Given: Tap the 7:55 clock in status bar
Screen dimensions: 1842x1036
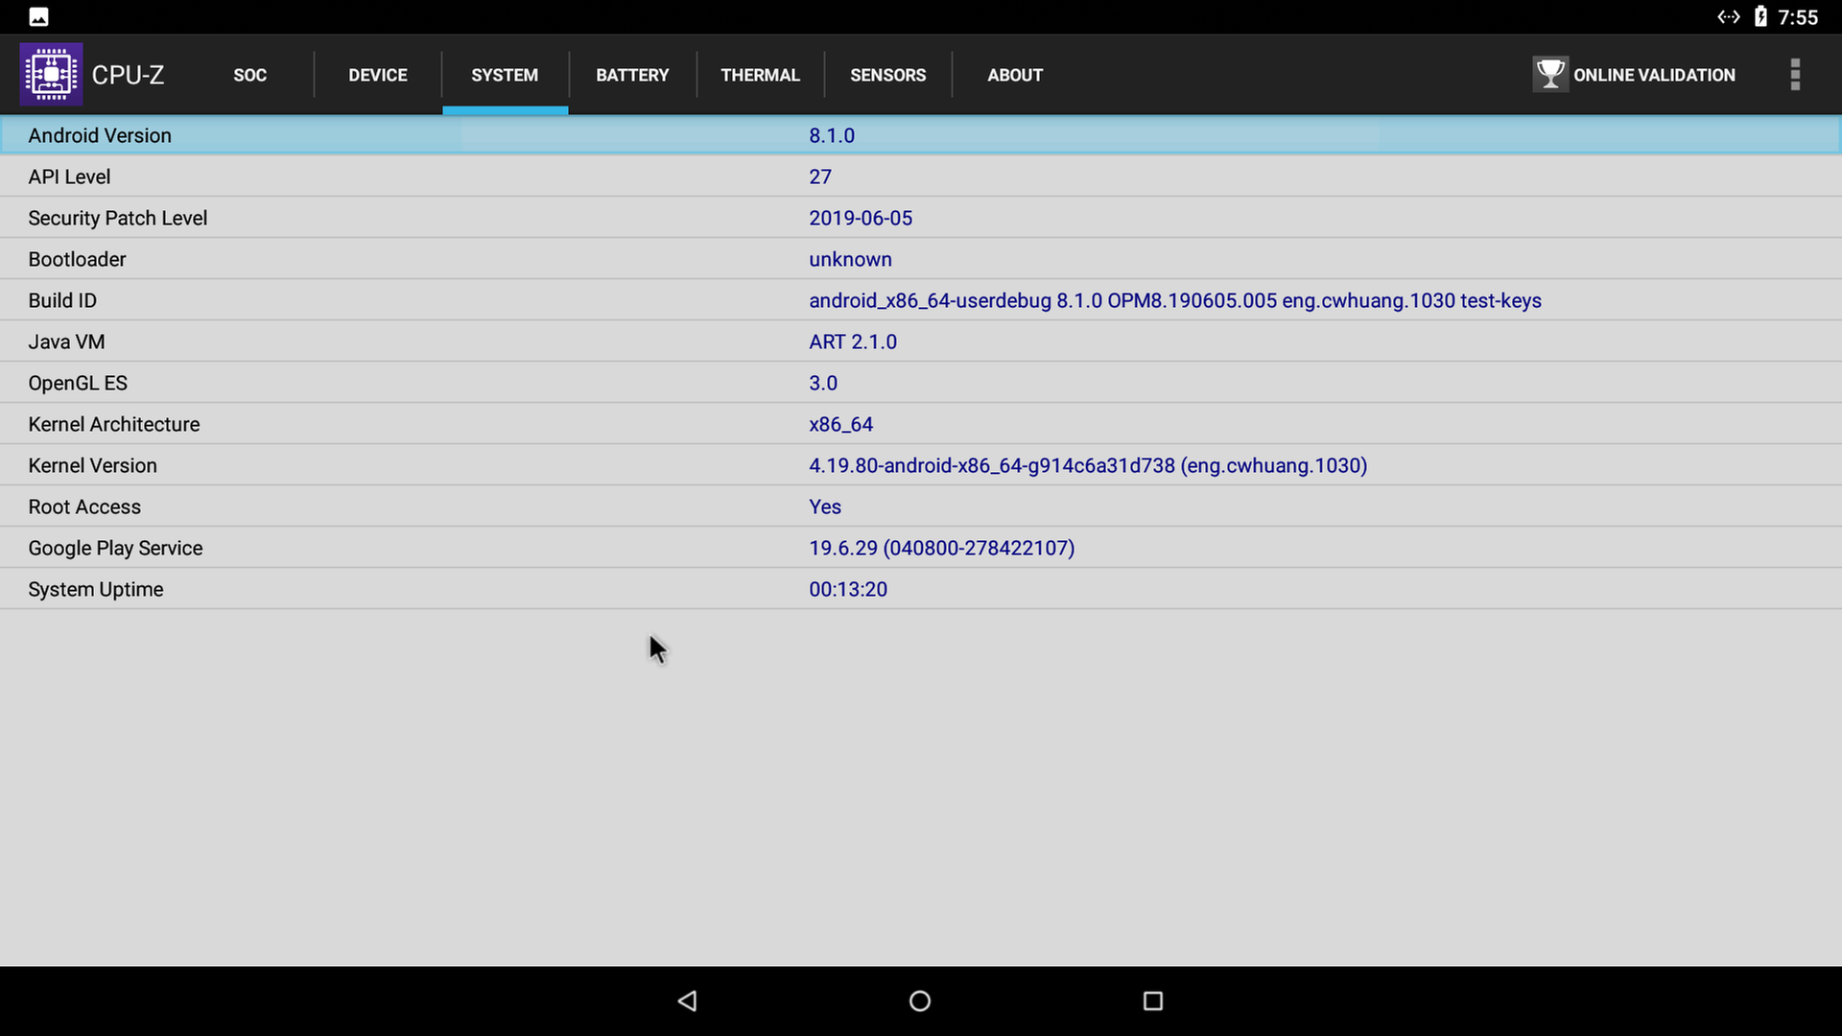Looking at the screenshot, I should tap(1798, 17).
